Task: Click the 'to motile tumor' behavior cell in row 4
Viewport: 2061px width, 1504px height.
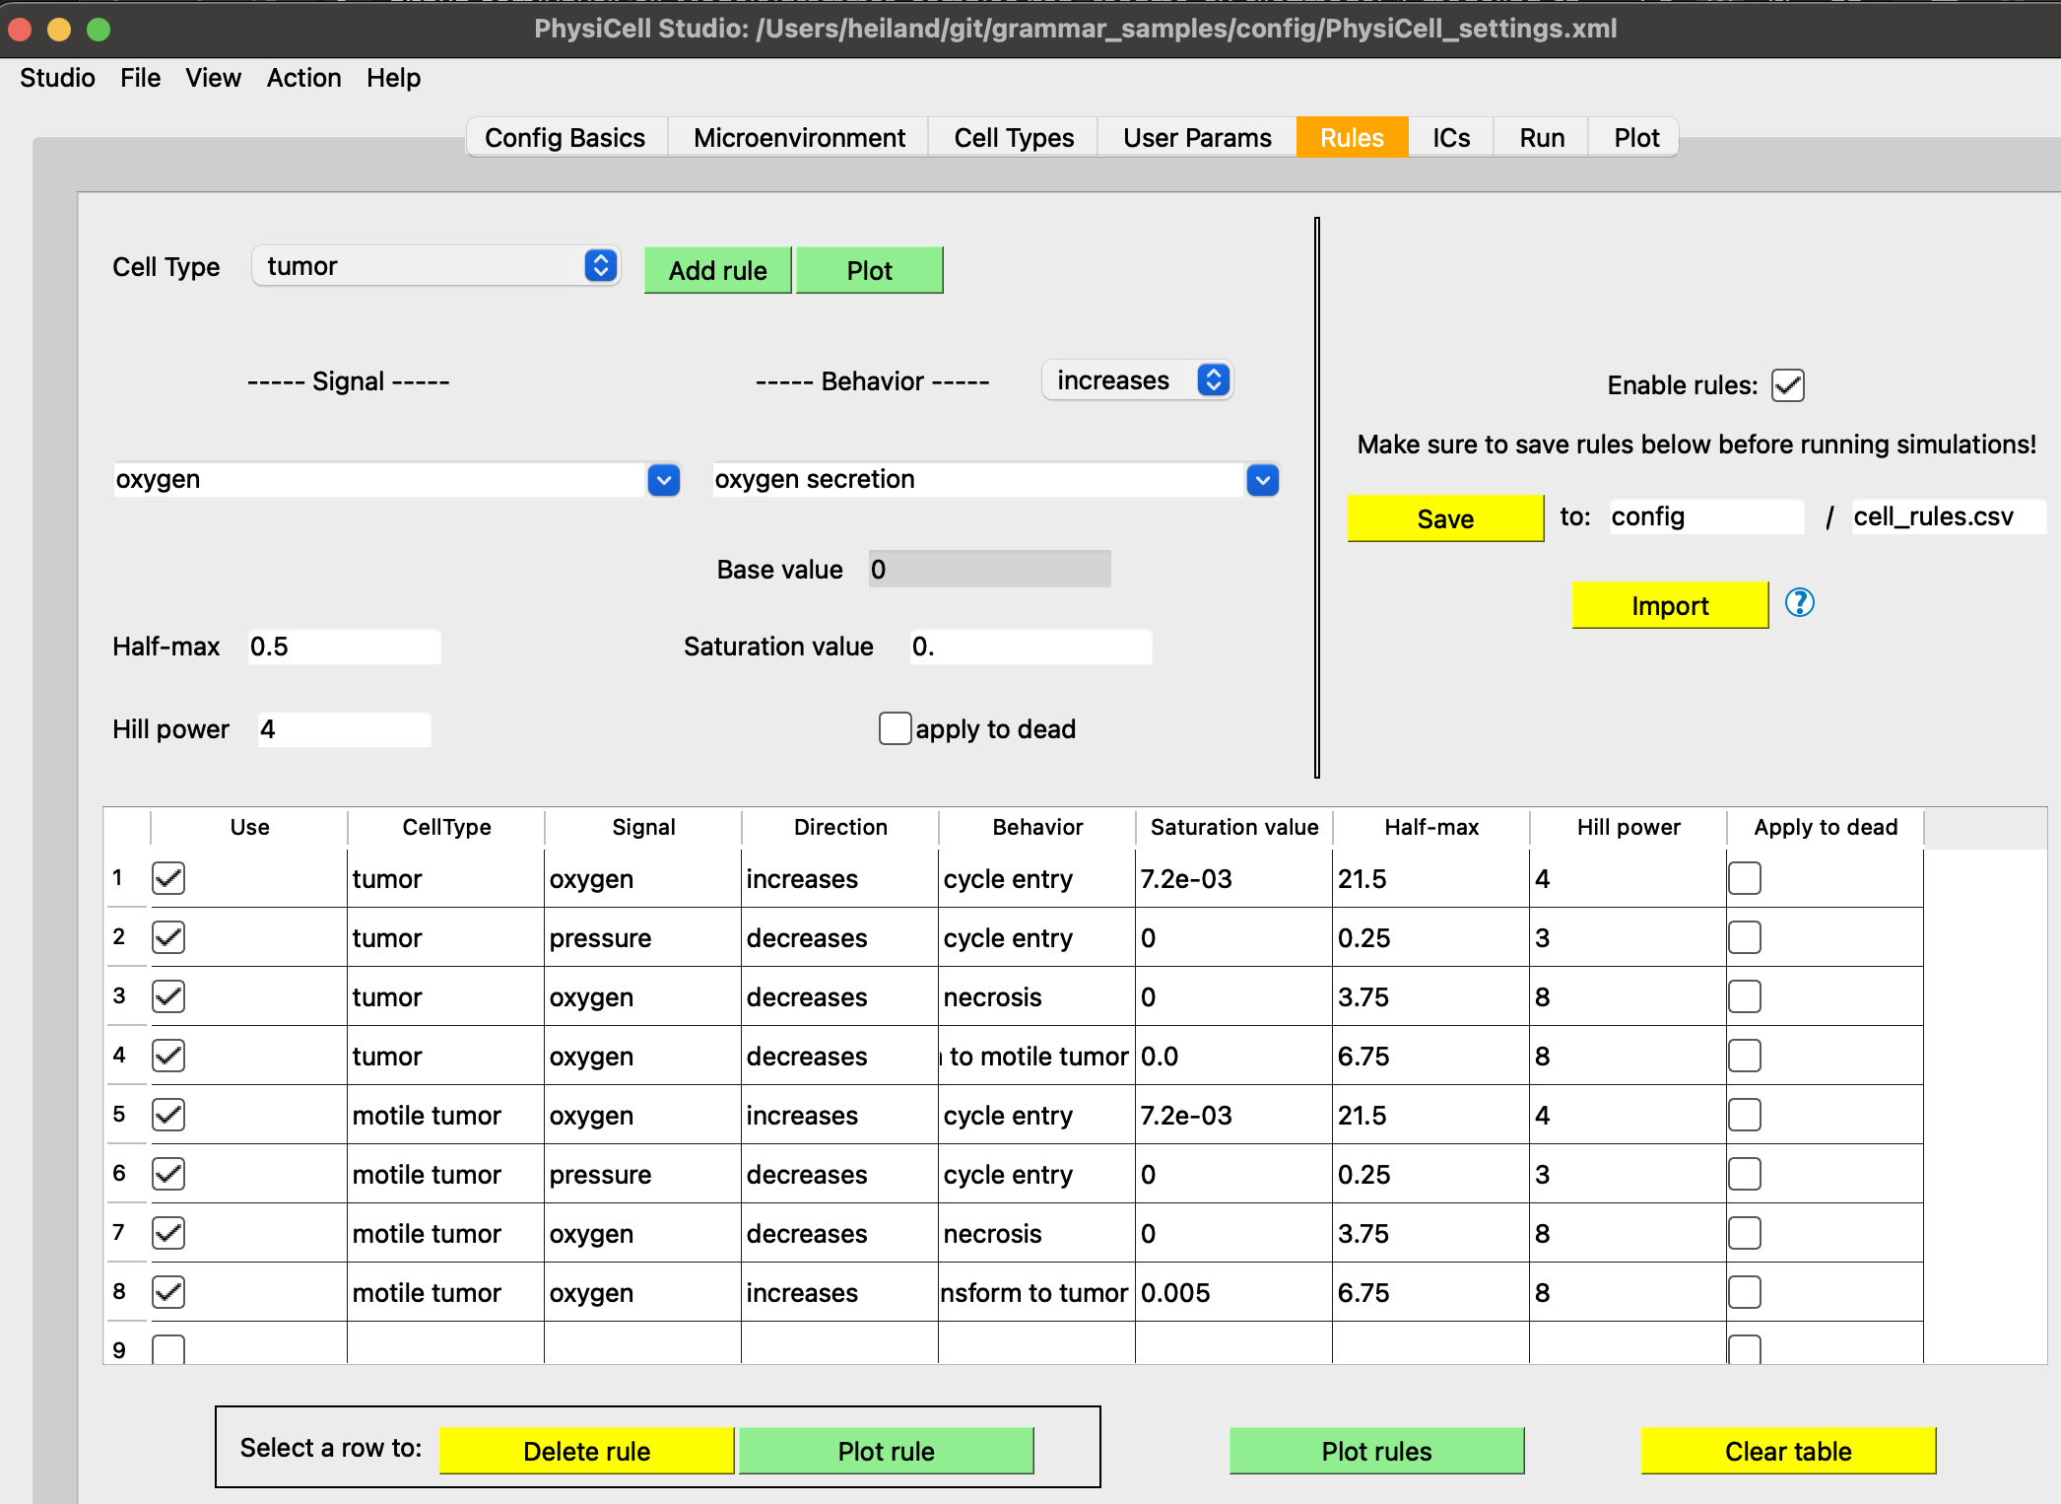Action: [x=1036, y=1056]
